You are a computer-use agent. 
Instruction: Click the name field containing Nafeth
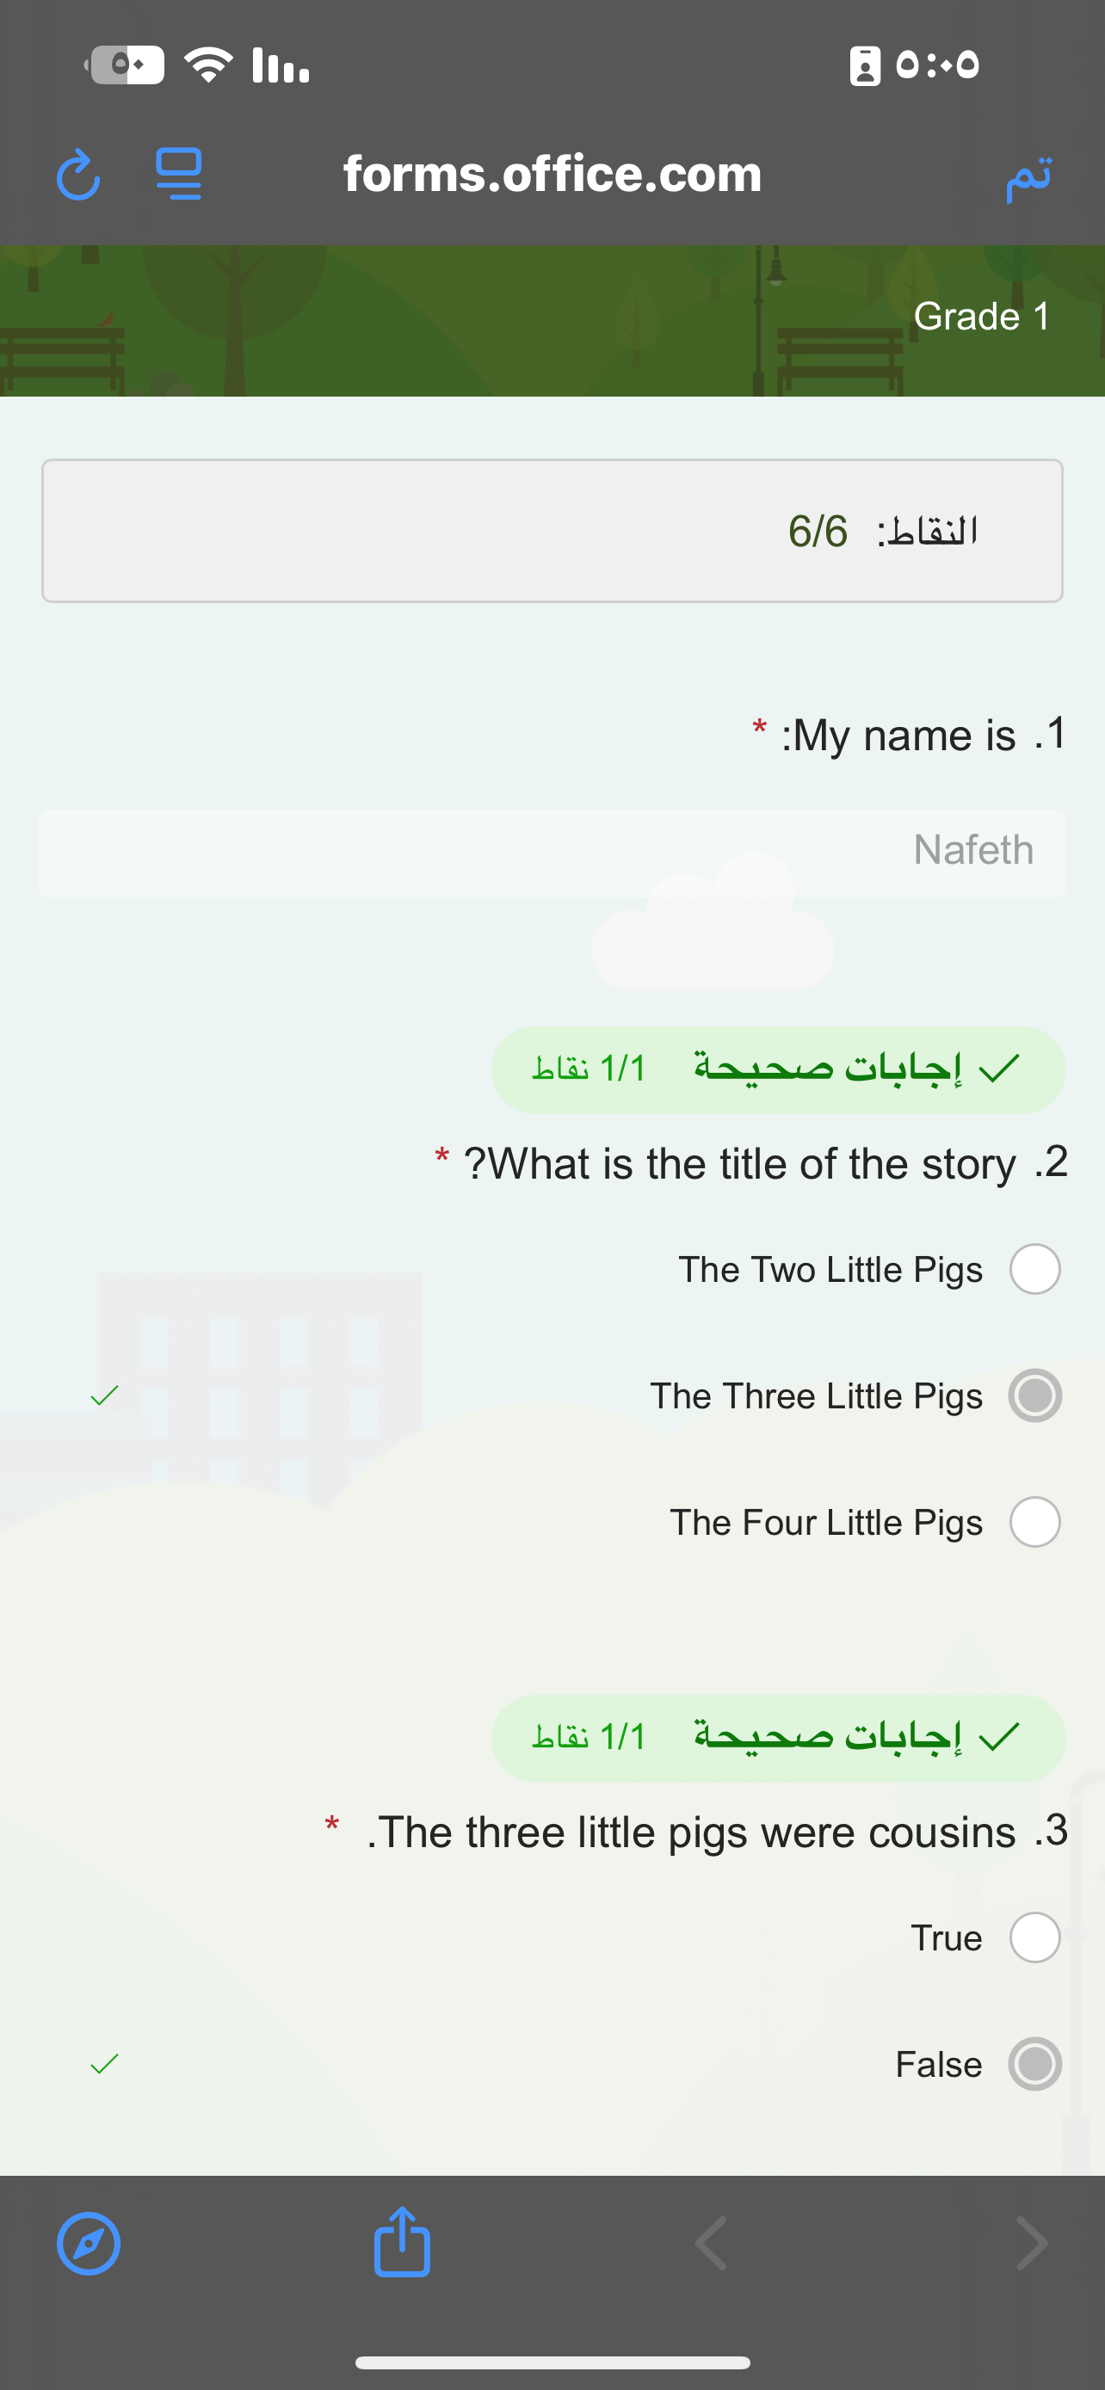(x=552, y=852)
